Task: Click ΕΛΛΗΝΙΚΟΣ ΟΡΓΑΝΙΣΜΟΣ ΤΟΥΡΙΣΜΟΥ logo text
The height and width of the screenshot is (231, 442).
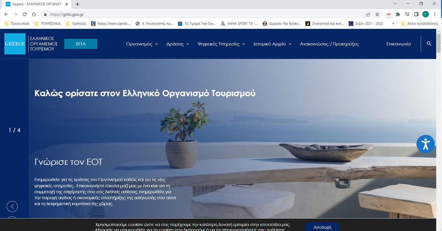Action: coord(43,44)
